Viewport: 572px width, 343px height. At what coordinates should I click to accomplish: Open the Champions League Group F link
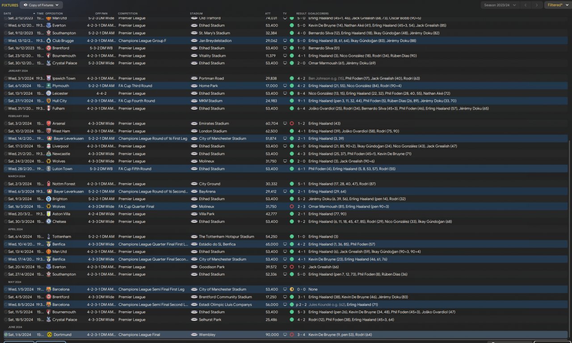pyautogui.click(x=142, y=41)
